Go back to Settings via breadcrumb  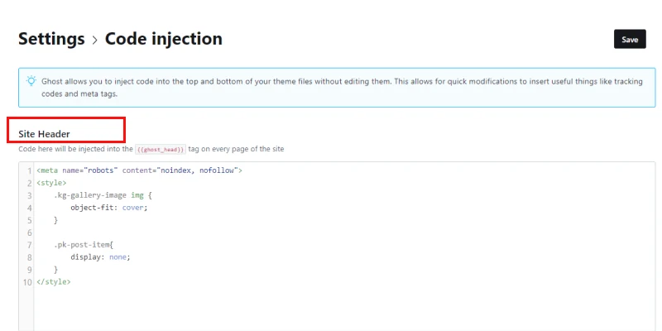pyautogui.click(x=51, y=39)
